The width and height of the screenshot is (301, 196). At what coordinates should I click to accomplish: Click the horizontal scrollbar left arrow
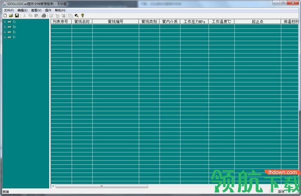53,186
